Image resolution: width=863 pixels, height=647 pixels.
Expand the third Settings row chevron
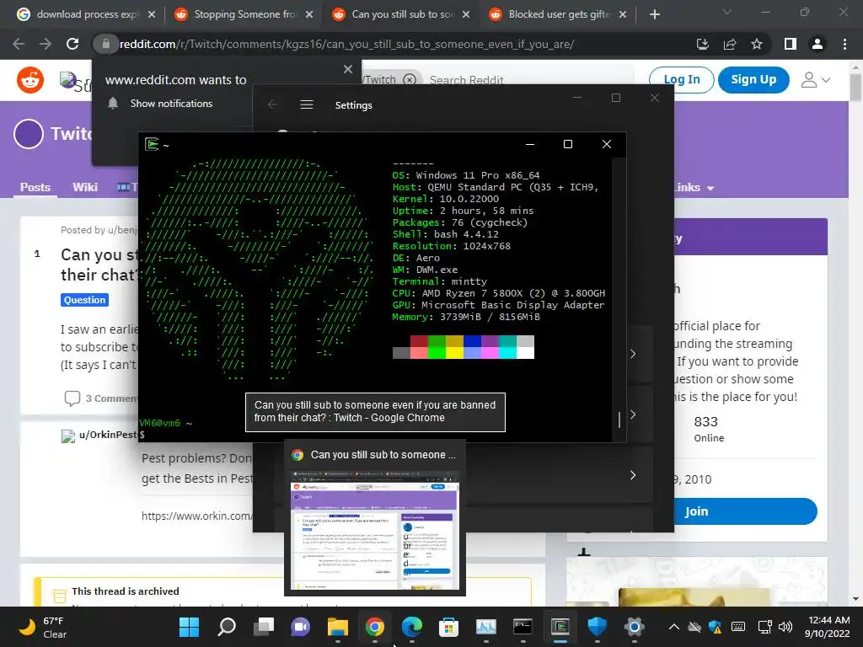633,475
